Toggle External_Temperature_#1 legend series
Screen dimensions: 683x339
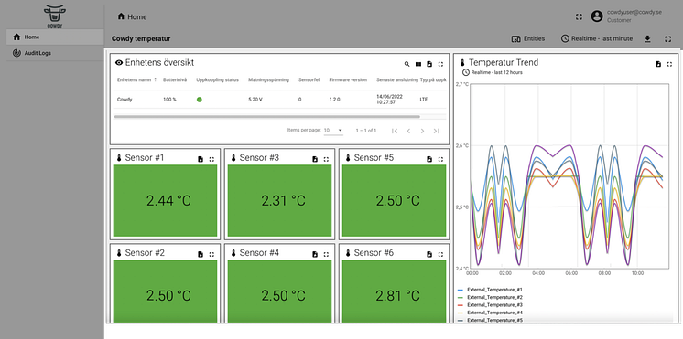[490, 290]
